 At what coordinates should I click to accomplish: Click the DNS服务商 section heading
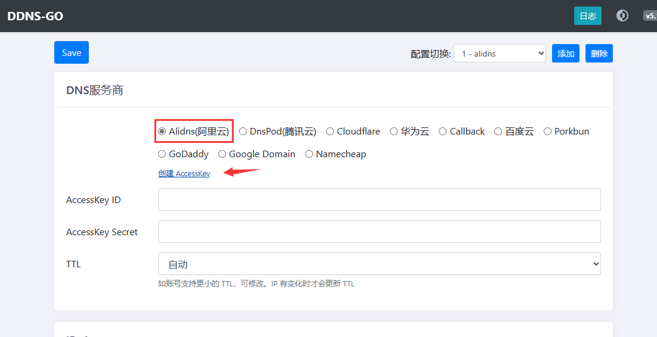(95, 90)
